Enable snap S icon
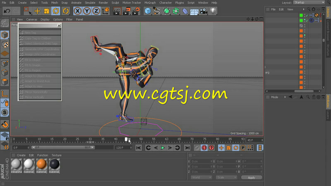 tap(5, 112)
